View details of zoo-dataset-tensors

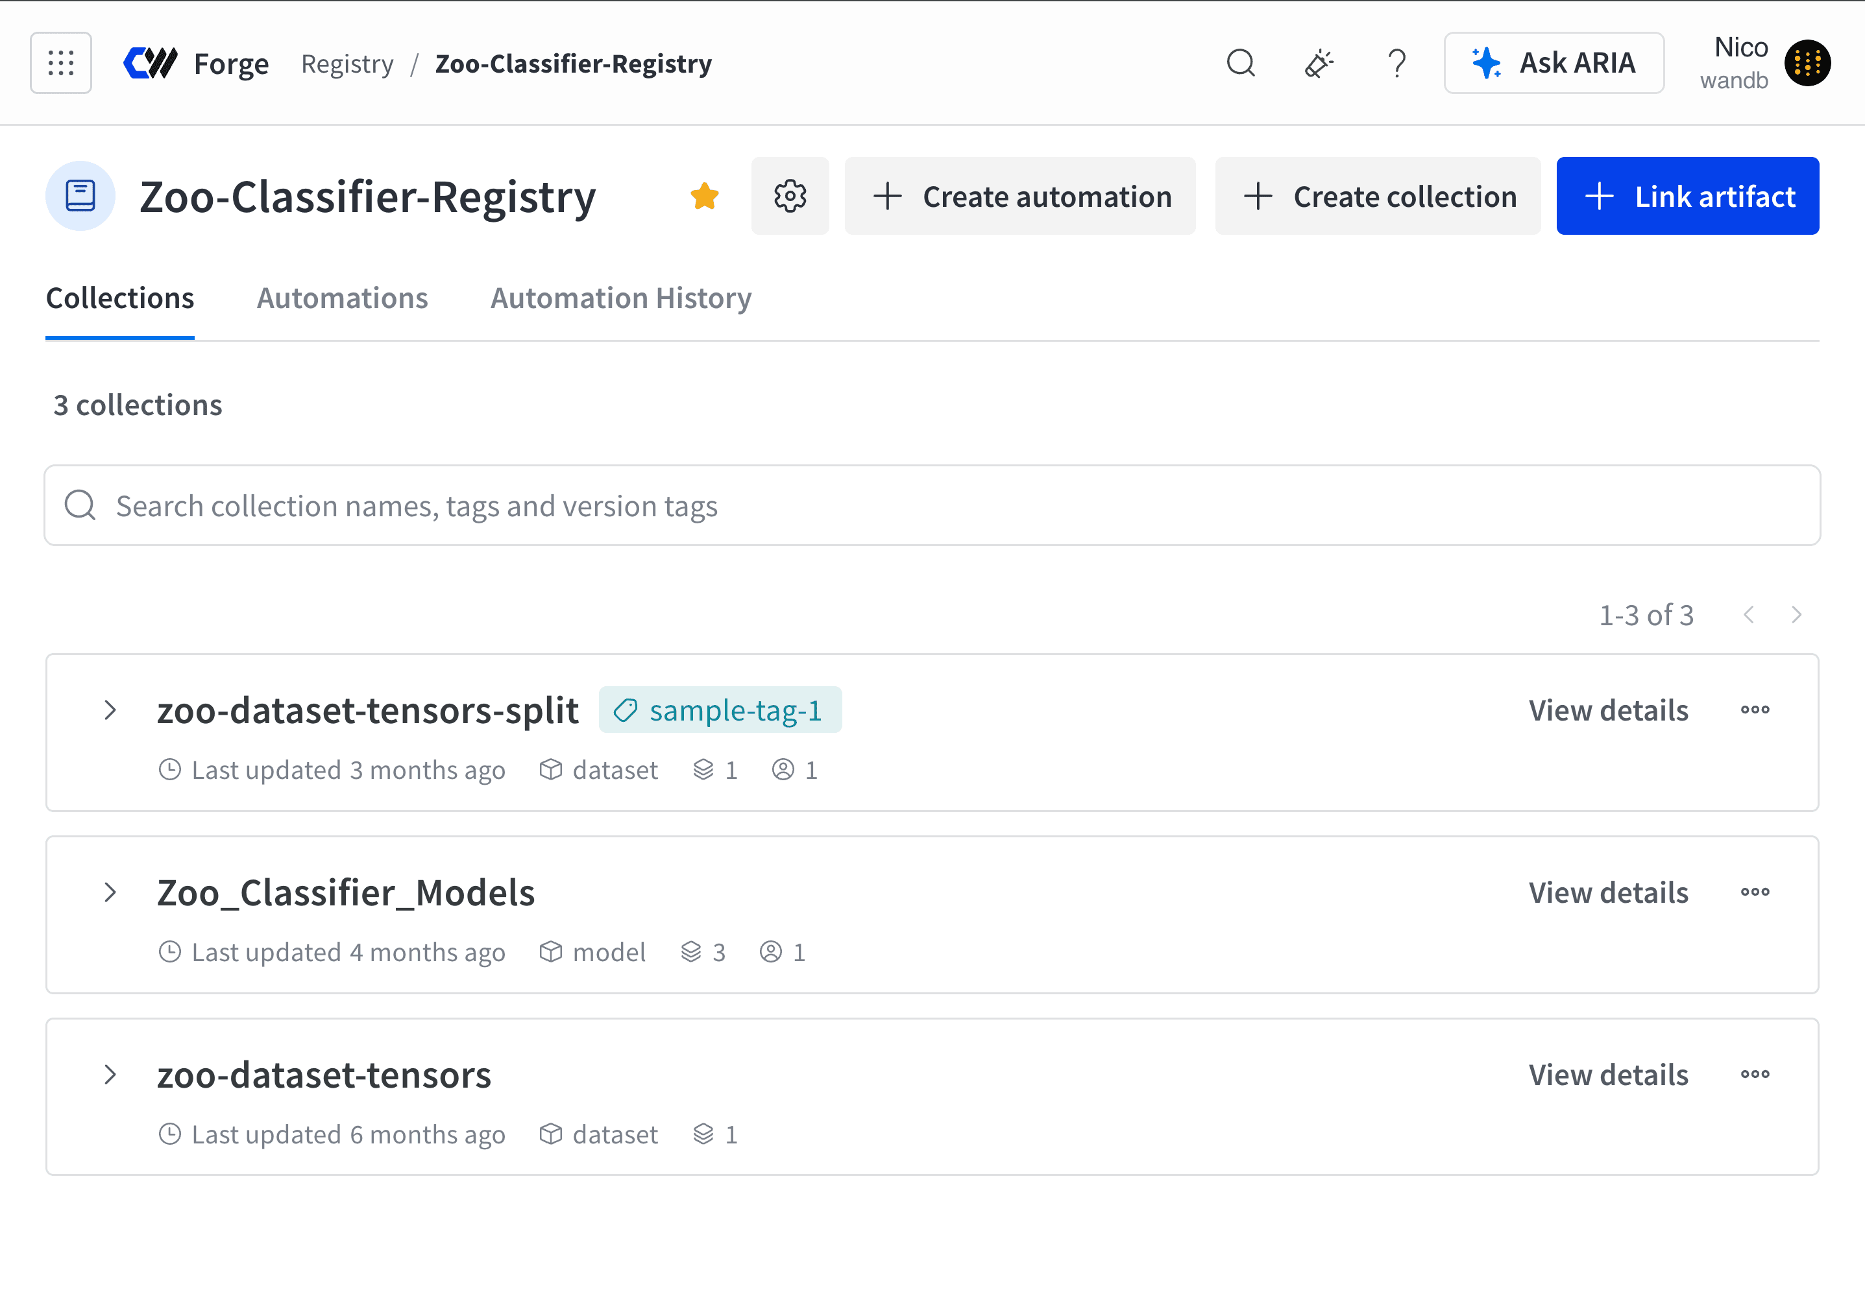[x=1608, y=1075]
